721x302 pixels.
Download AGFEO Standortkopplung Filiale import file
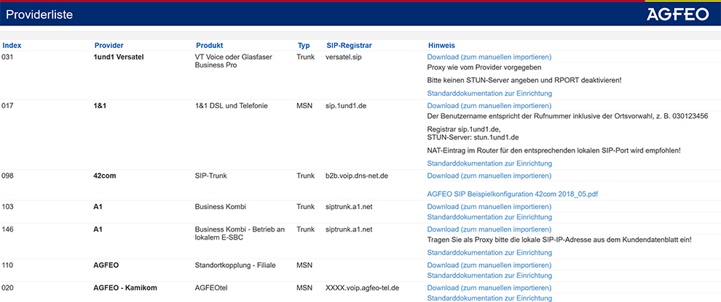coord(489,265)
